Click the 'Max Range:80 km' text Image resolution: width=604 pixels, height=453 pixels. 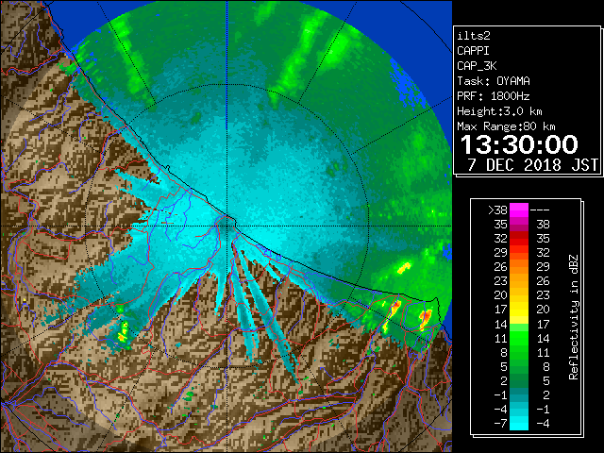click(x=506, y=126)
